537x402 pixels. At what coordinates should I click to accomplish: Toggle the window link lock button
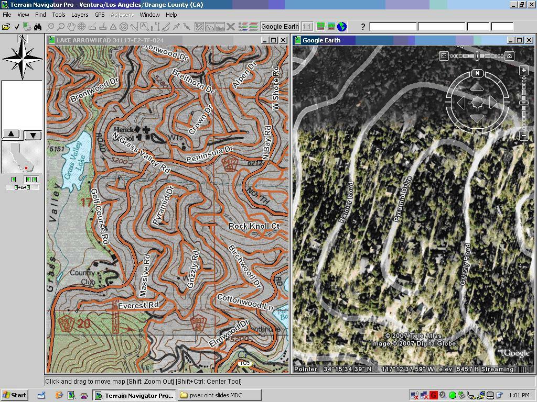22,187
